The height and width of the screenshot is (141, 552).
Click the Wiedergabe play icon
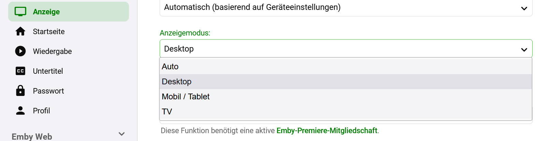click(x=20, y=51)
